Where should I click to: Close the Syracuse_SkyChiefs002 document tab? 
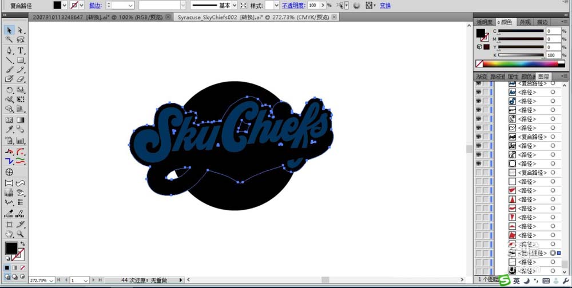tap(335, 17)
